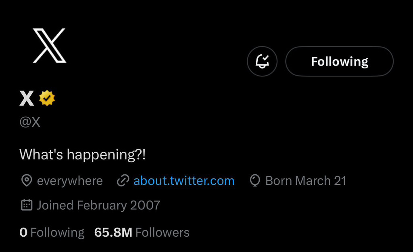Click the calendar joined-date icon

(26, 205)
